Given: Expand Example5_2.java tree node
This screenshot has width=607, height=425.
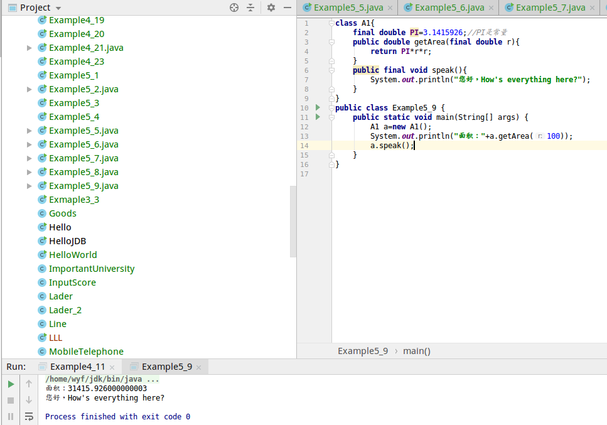Looking at the screenshot, I should [x=29, y=89].
